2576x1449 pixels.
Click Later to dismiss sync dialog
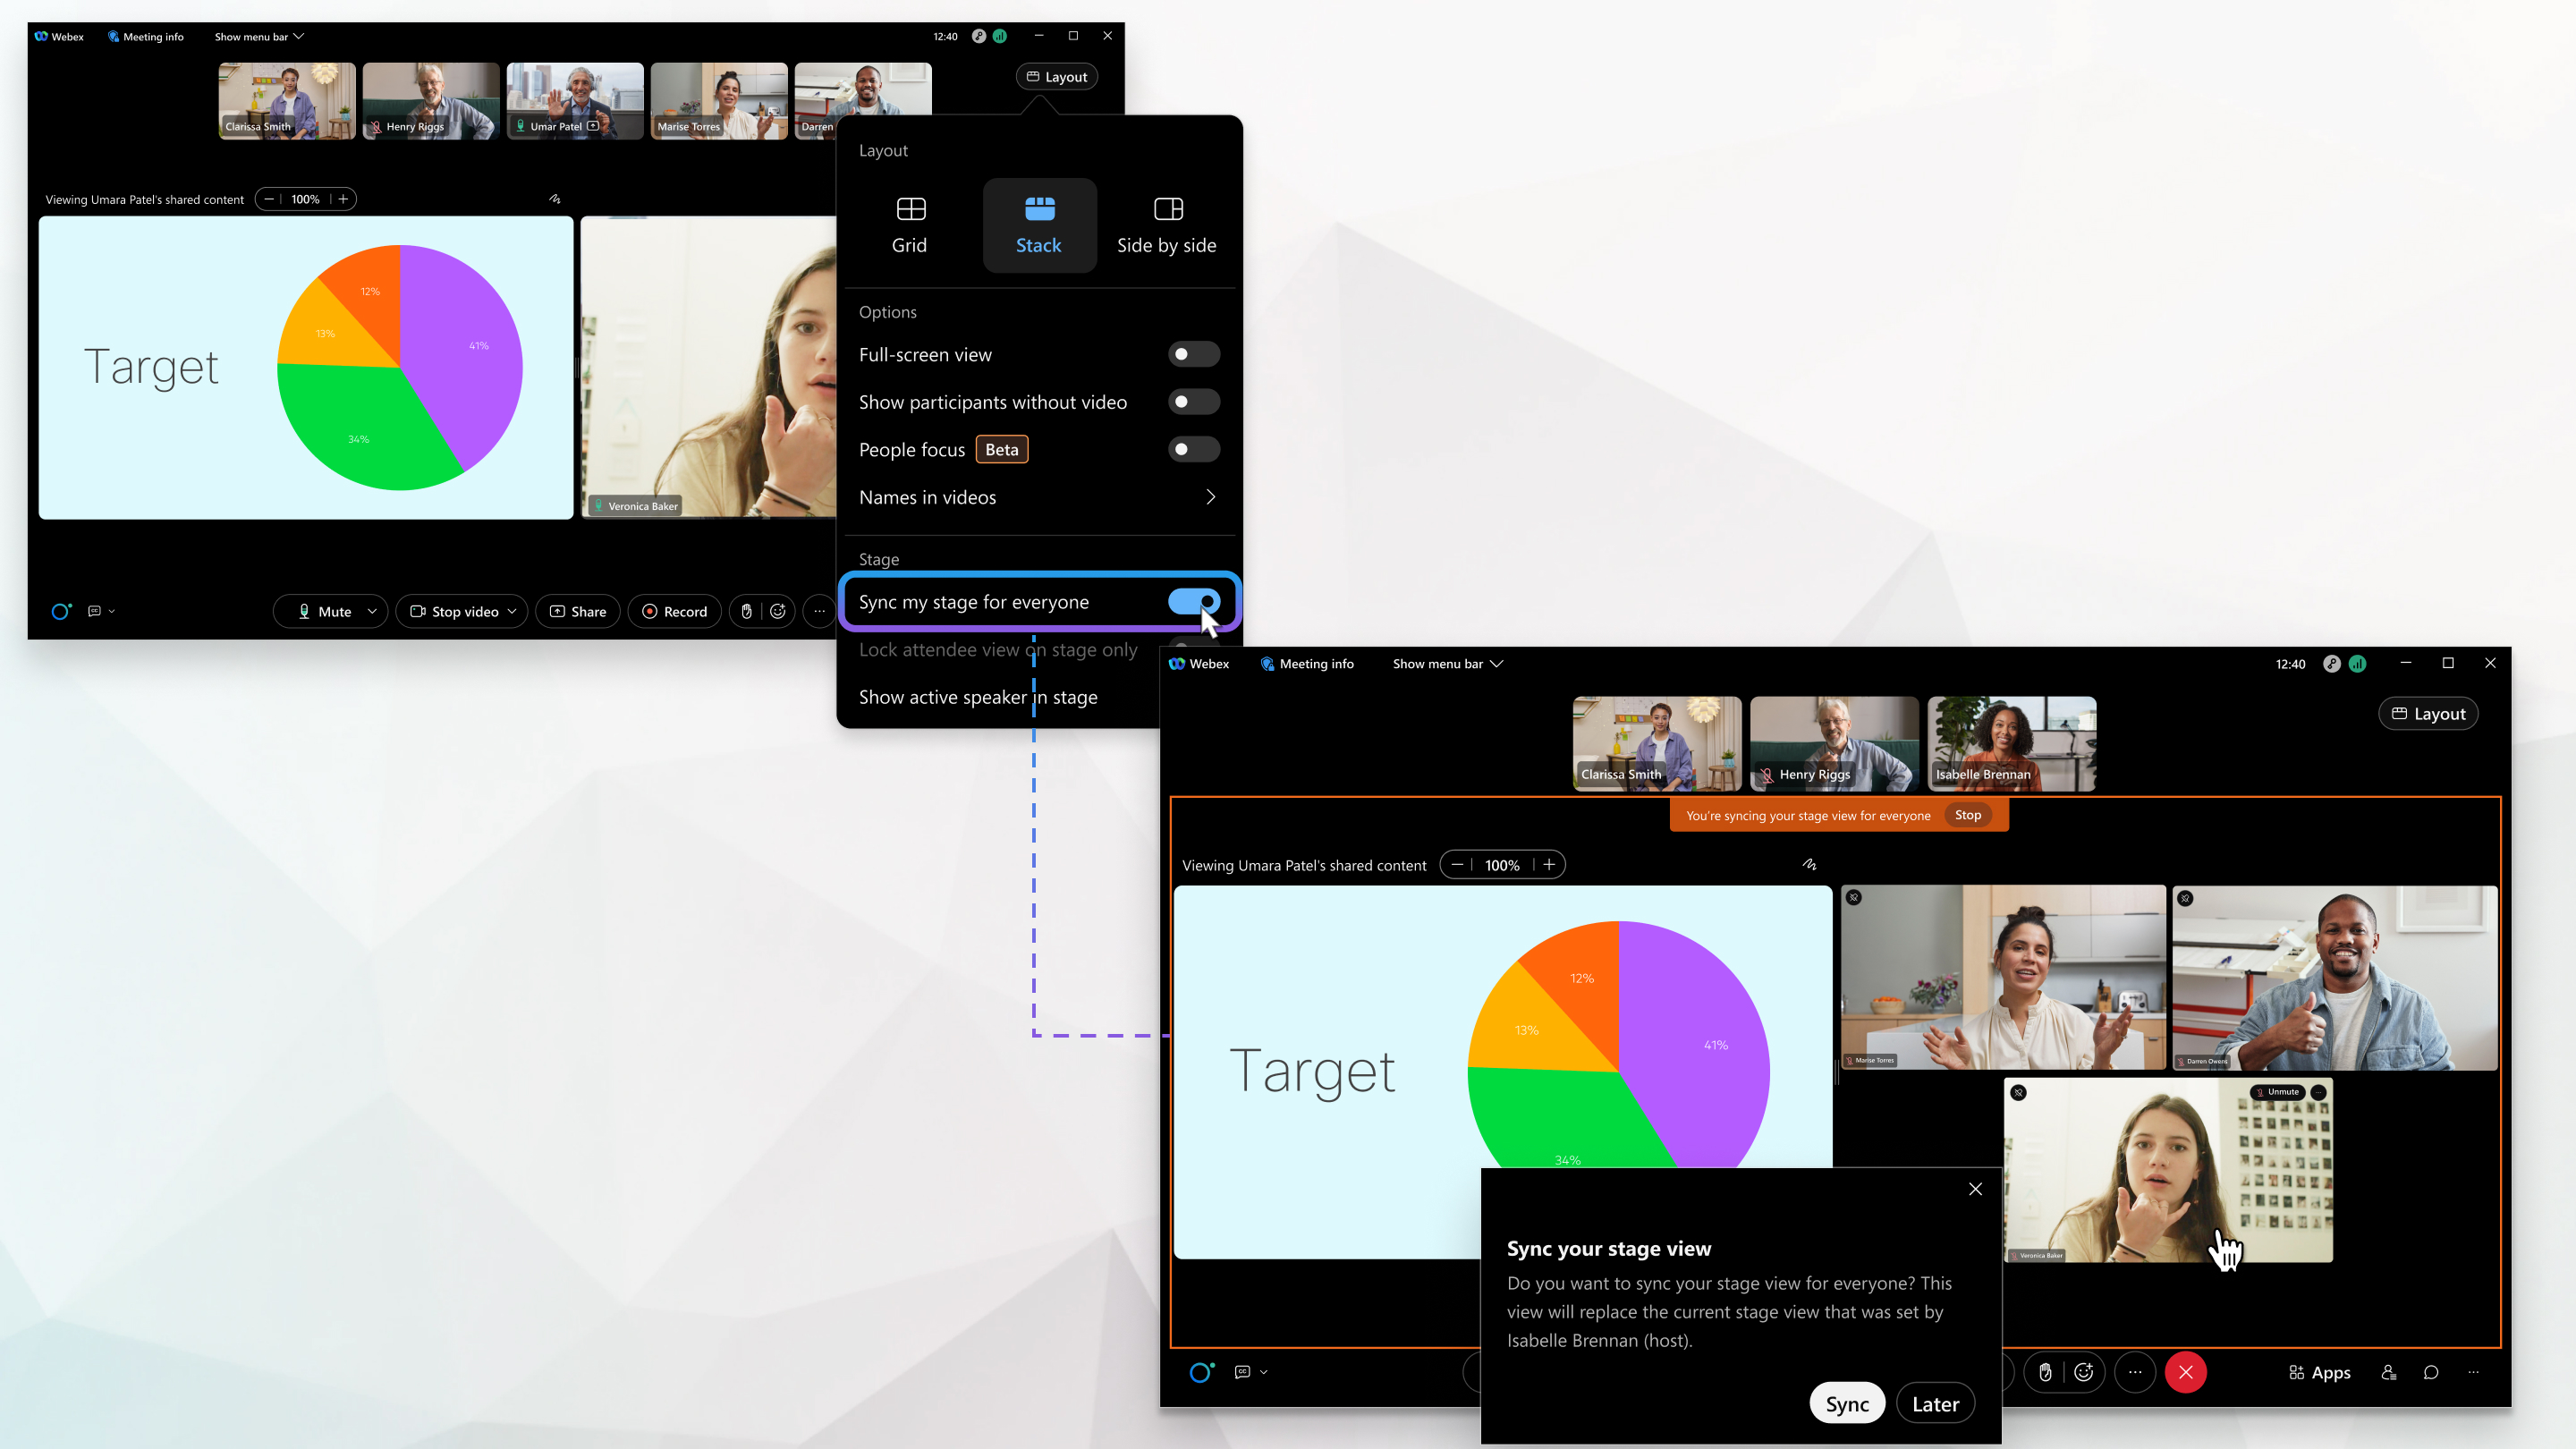(1936, 1403)
